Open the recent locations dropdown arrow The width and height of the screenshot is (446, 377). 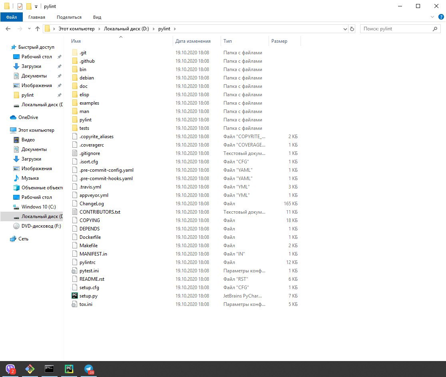point(29,29)
